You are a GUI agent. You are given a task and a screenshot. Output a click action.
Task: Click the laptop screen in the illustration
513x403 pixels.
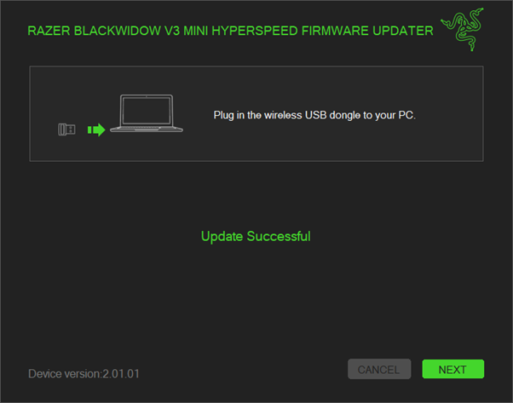pos(147,111)
